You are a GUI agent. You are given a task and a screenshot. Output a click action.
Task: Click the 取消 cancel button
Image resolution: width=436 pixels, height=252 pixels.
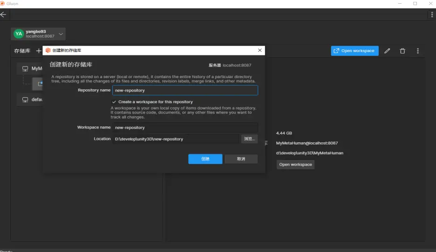tap(241, 159)
